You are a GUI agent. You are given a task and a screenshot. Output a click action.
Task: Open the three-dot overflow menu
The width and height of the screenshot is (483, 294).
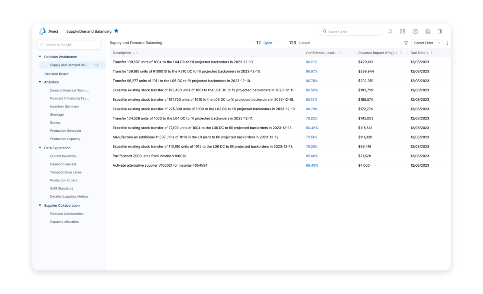pos(447,43)
